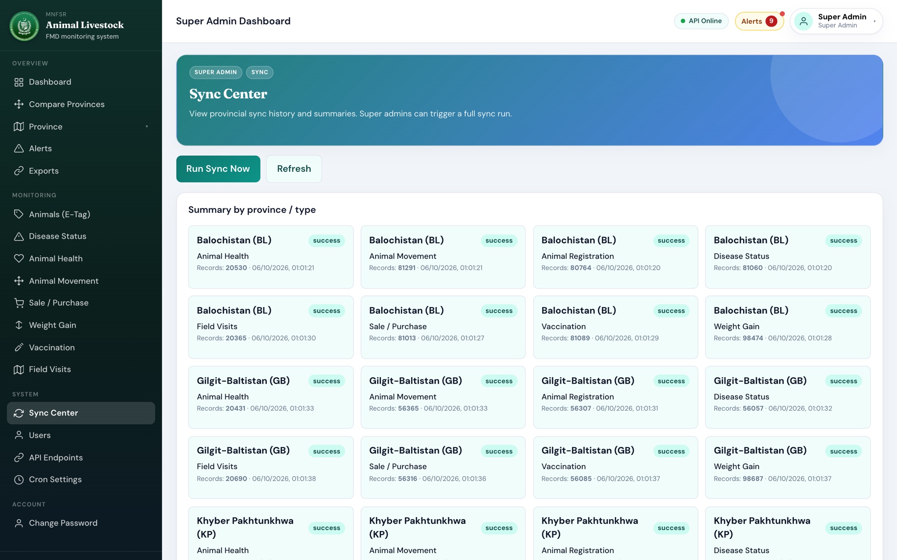Open the Change Password page

pos(81,523)
